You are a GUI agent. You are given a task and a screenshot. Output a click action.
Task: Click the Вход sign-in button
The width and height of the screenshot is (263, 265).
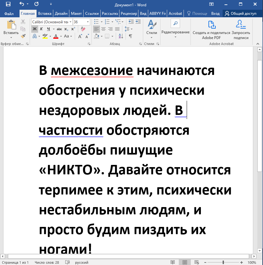coord(215,14)
